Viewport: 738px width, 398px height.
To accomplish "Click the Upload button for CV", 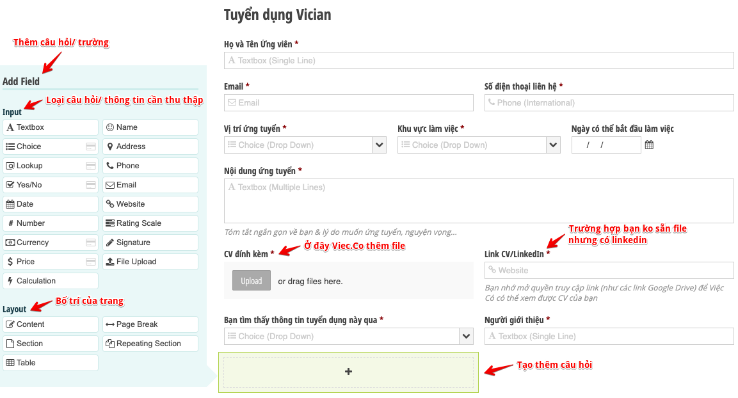I will pos(252,280).
